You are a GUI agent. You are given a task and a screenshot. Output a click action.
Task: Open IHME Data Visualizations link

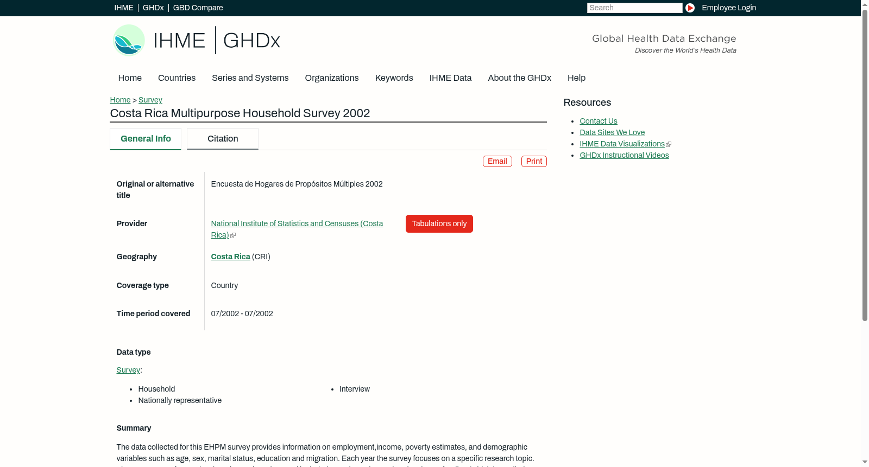[622, 144]
